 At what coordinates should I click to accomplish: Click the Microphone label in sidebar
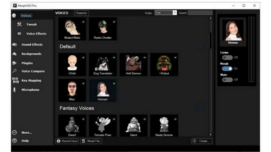(30, 90)
